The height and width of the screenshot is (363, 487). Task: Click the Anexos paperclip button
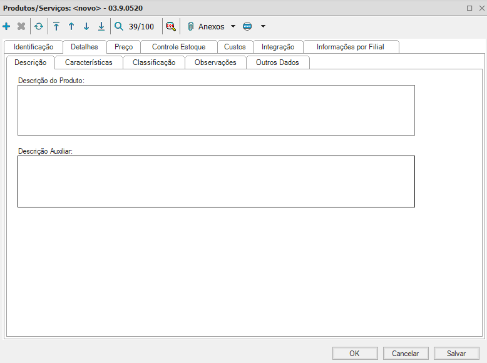(x=207, y=27)
